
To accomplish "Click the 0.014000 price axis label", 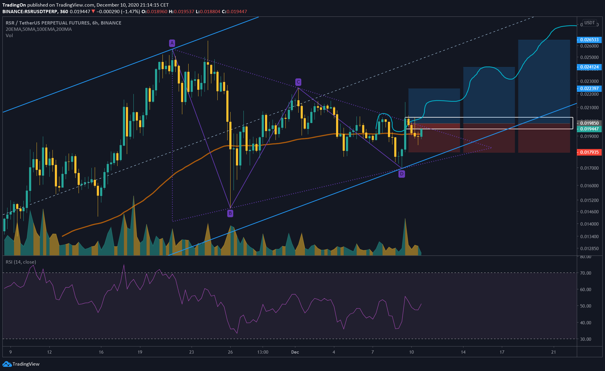I will pos(589,224).
